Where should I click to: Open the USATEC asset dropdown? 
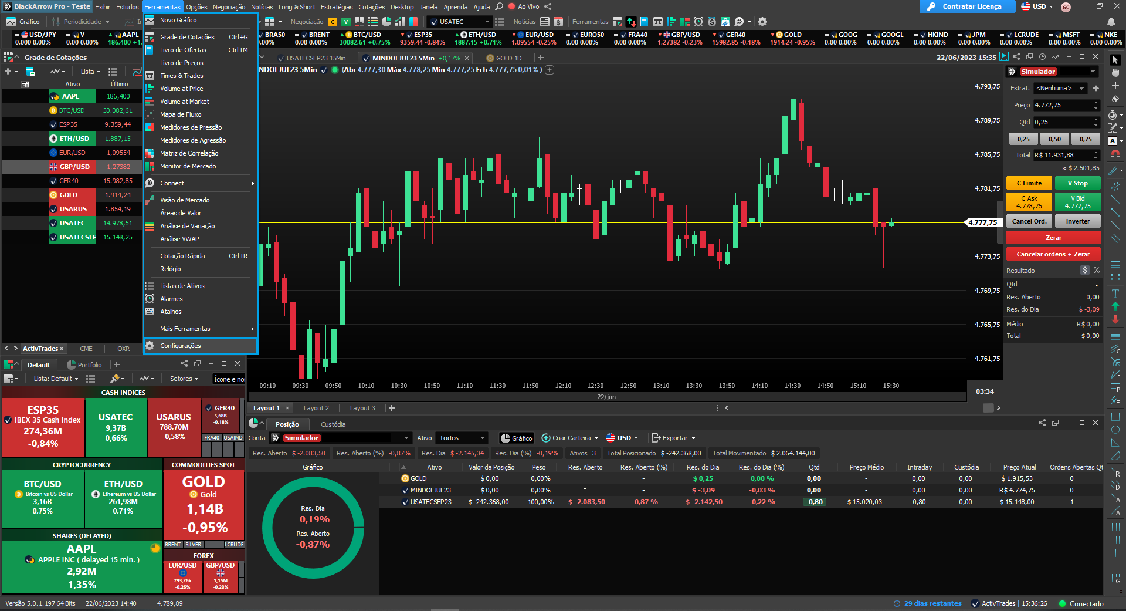coord(460,22)
